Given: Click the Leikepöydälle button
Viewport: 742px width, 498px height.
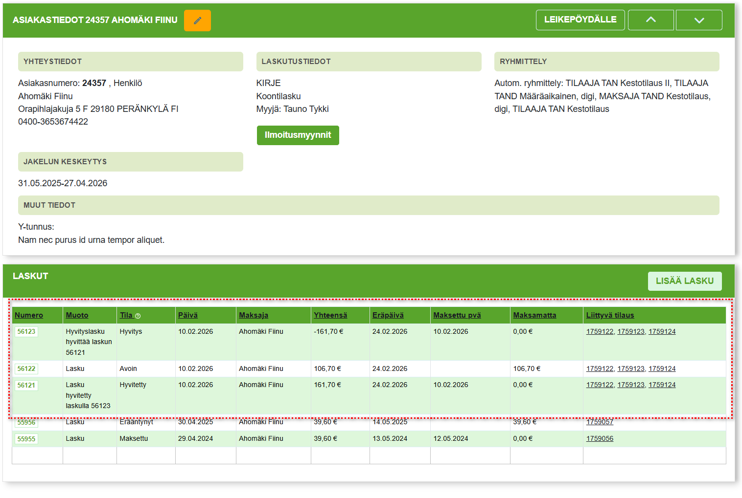Looking at the screenshot, I should click(580, 20).
